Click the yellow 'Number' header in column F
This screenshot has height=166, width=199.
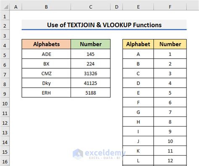[x=170, y=44]
